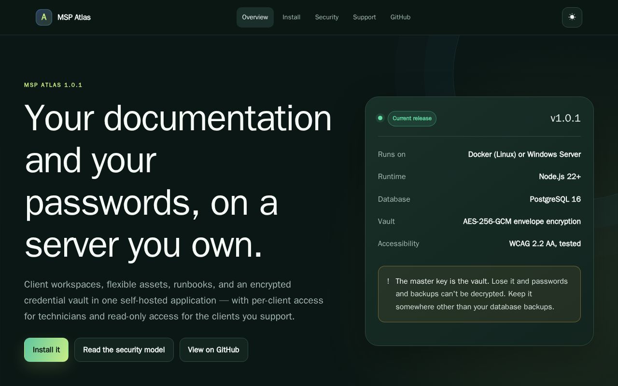Click the "PostgreSQL 16" database value

pyautogui.click(x=555, y=199)
